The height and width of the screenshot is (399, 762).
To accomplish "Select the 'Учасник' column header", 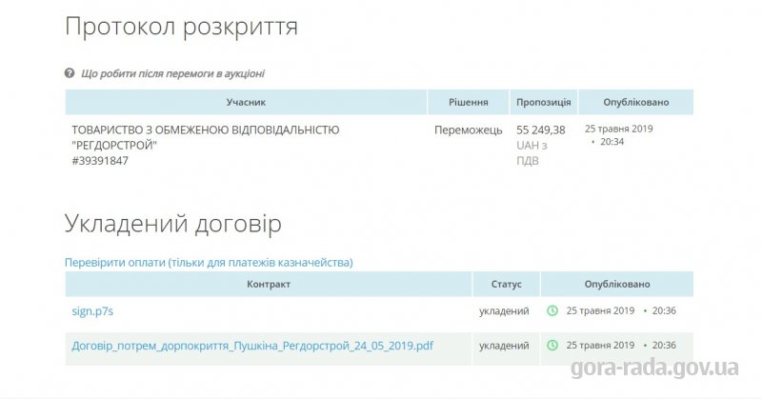I will point(246,102).
